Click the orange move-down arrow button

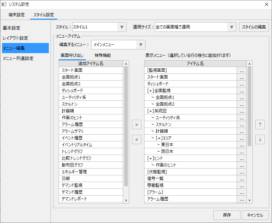point(260,139)
